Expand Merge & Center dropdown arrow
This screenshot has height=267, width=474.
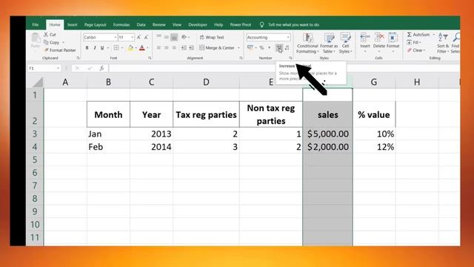click(x=238, y=47)
